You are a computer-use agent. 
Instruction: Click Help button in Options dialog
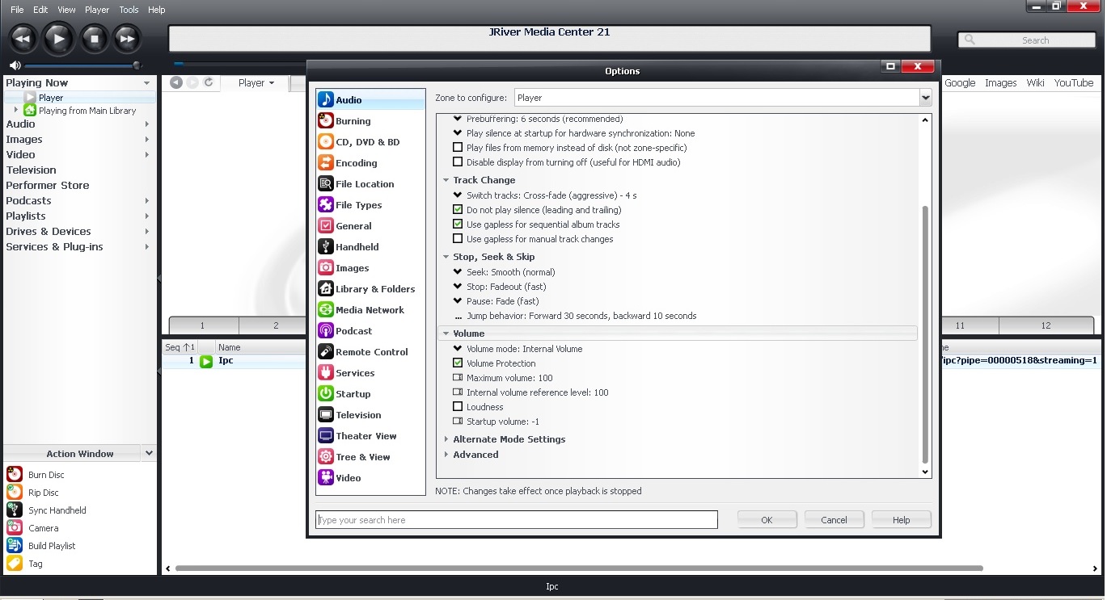pos(901,520)
